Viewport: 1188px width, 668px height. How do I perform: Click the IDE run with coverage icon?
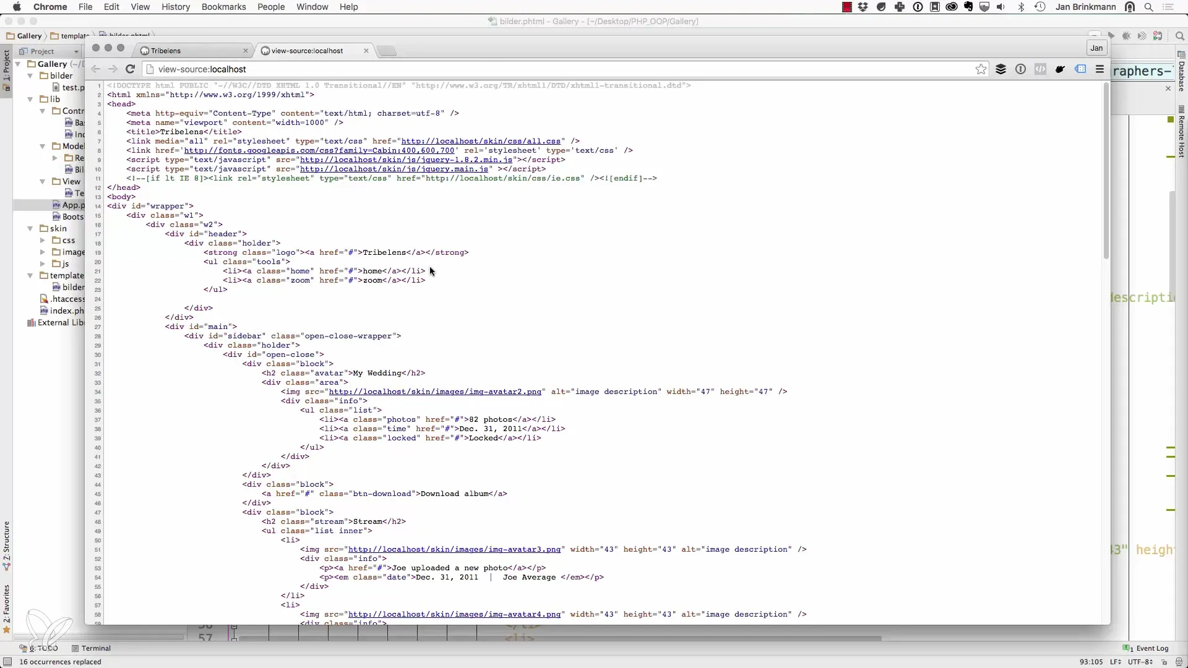click(x=1142, y=36)
